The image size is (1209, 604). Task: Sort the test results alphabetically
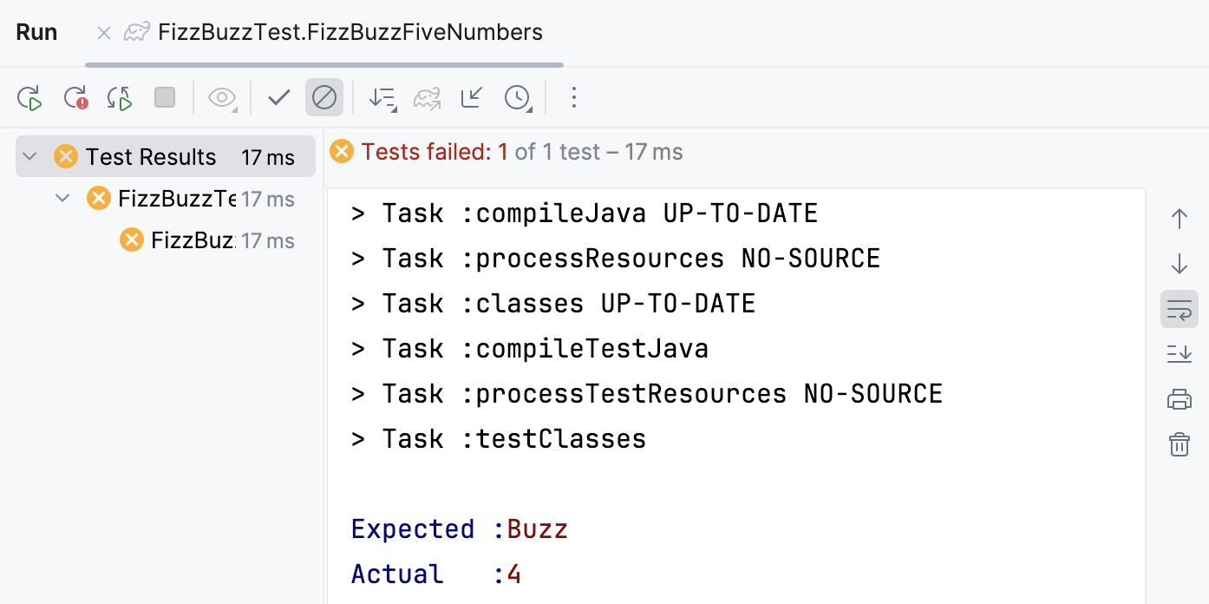(x=382, y=97)
